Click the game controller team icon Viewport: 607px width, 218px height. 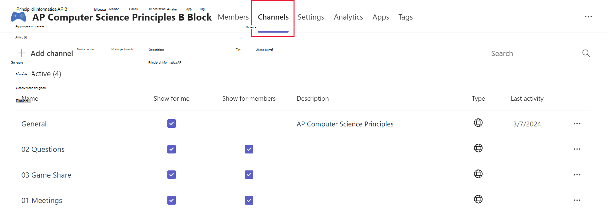click(x=18, y=17)
